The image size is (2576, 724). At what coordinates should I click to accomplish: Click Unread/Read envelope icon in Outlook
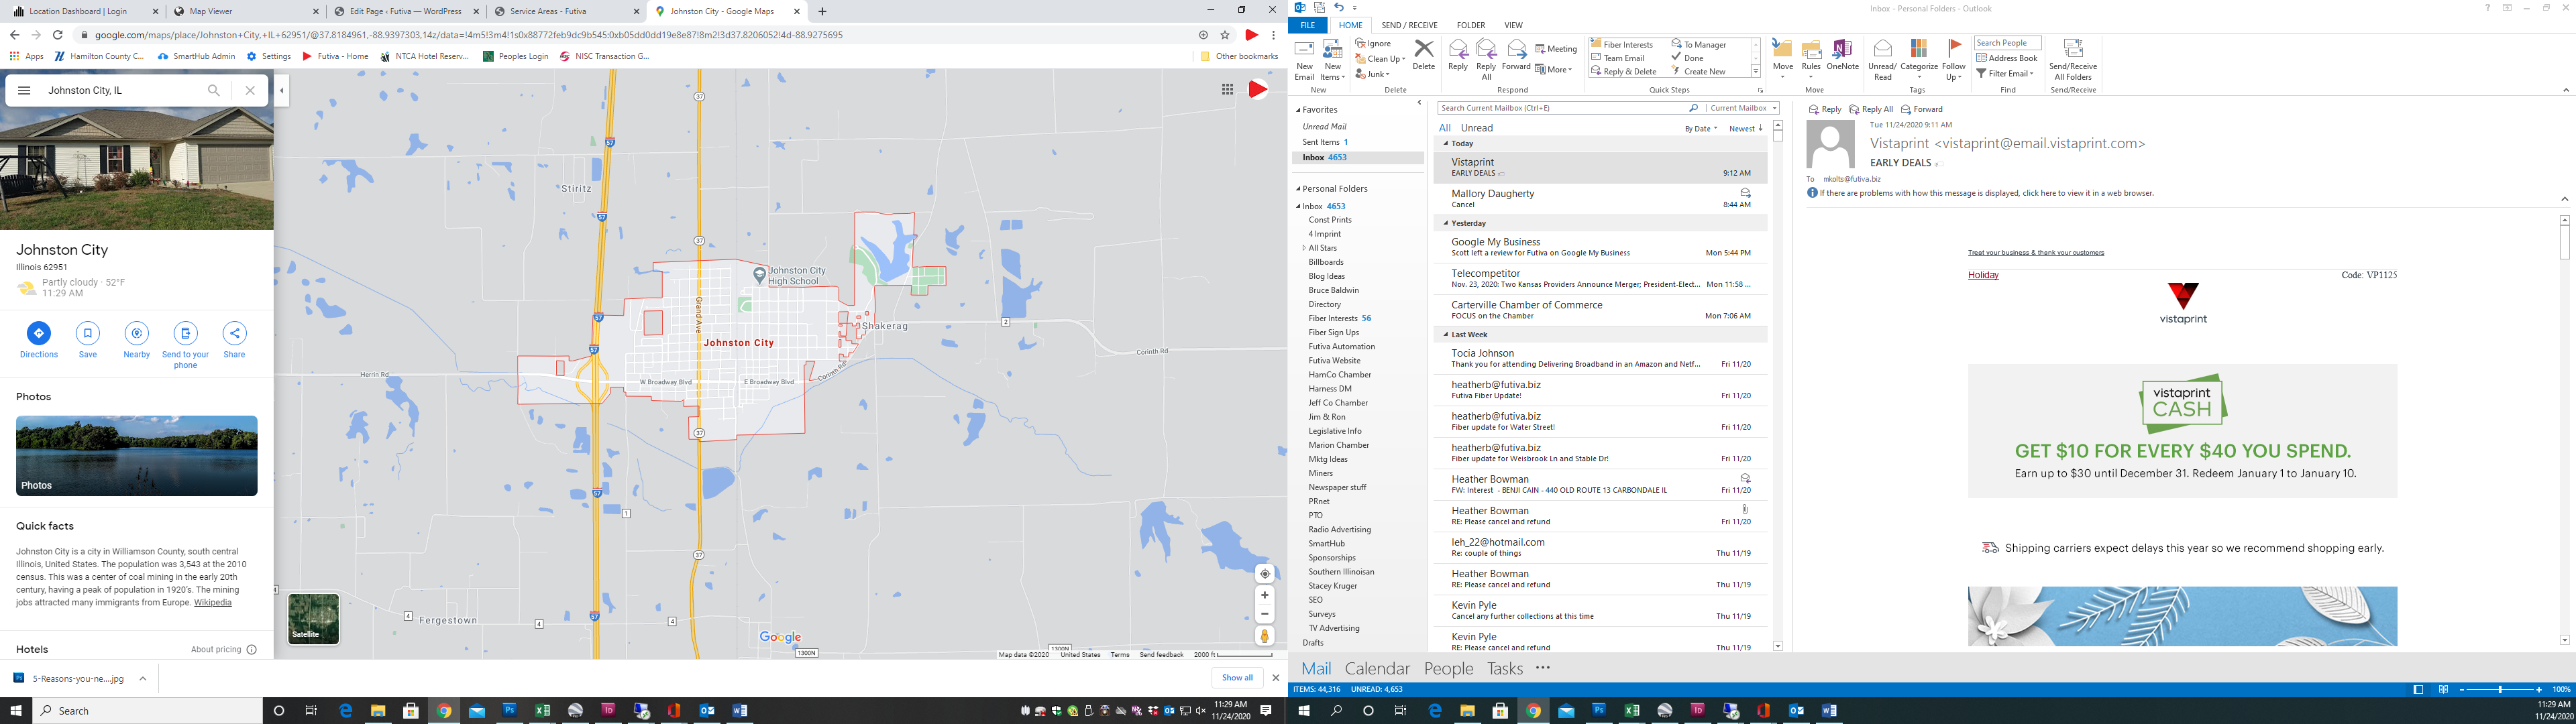coord(1882,49)
